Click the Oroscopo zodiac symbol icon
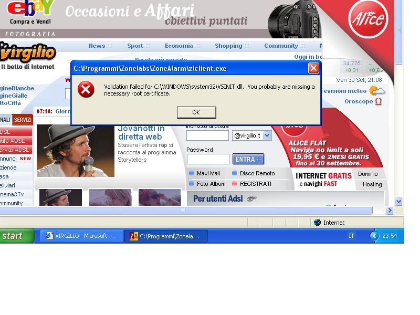 click(378, 101)
